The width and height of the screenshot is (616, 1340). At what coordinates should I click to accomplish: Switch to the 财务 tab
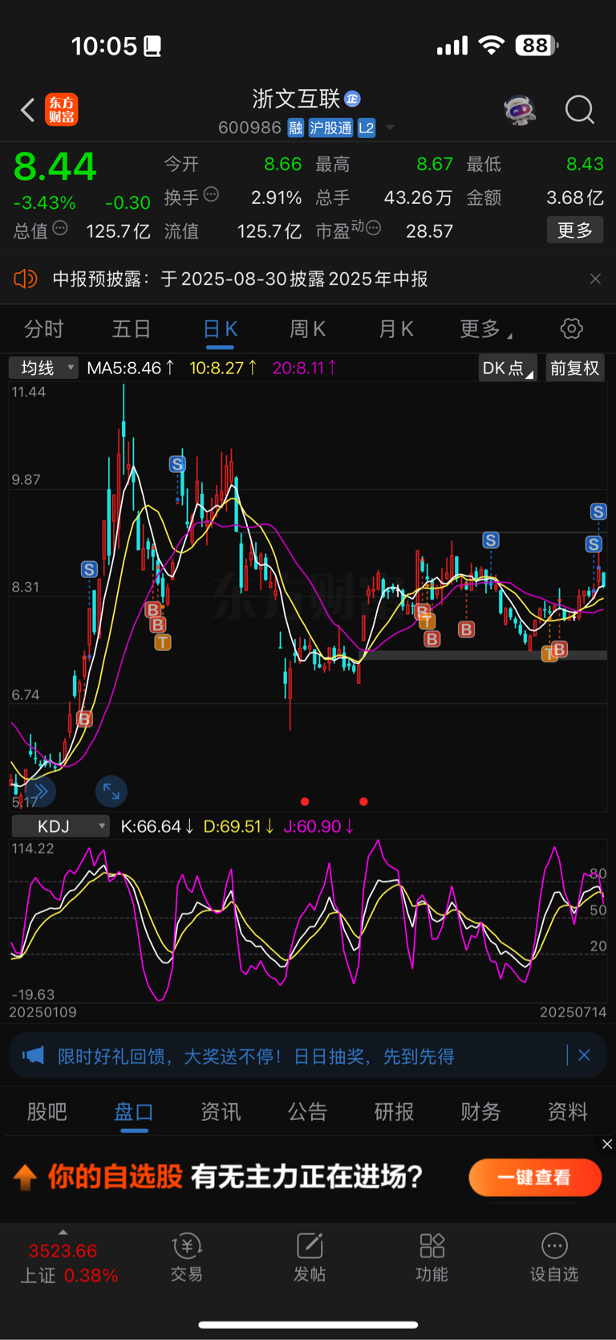(480, 1111)
